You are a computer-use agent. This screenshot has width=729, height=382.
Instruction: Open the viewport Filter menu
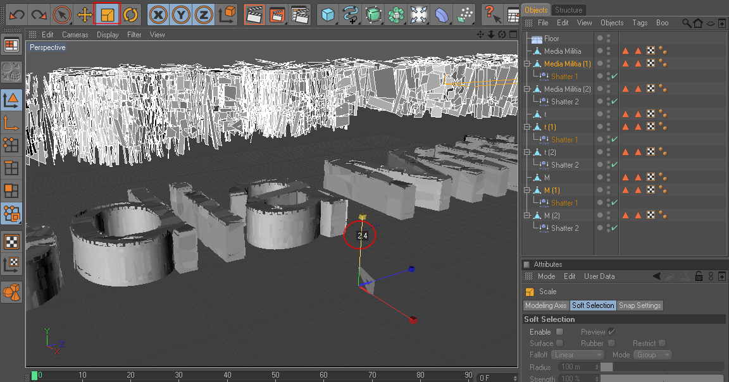134,35
